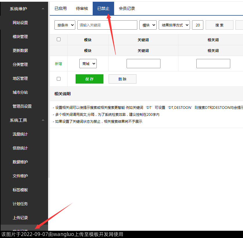
Task: Tick the checkbox beside the 保存 button
Action: (59, 79)
